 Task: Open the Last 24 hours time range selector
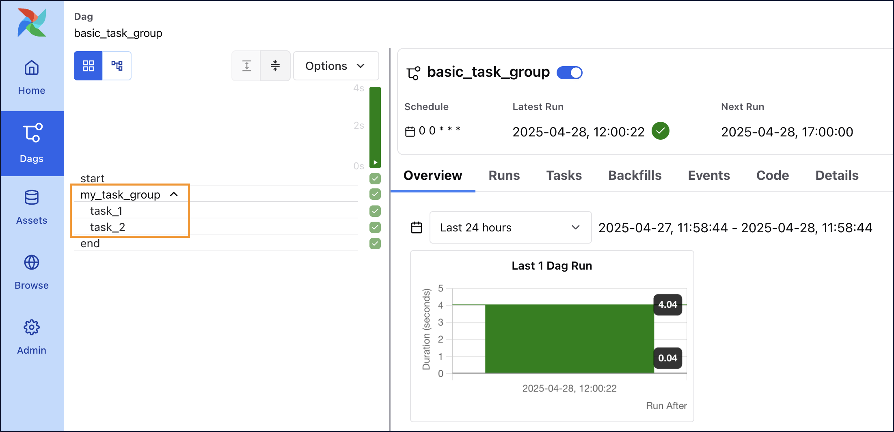click(510, 227)
